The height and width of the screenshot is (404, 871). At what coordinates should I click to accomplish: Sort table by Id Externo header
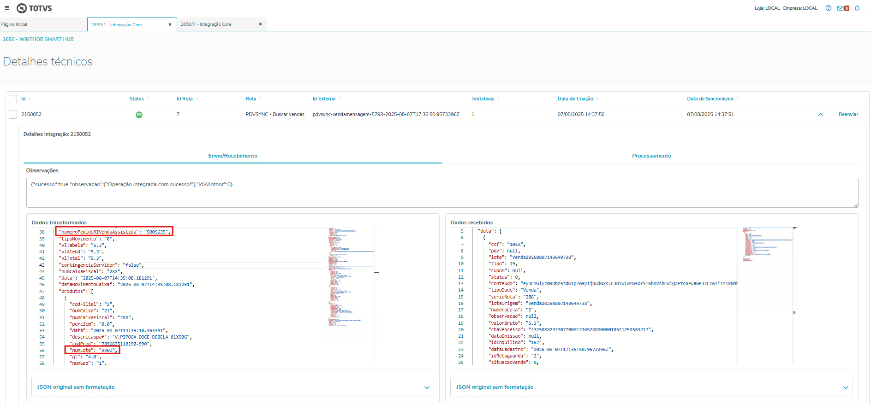click(x=324, y=99)
